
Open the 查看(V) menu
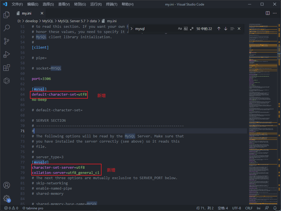[64, 4]
